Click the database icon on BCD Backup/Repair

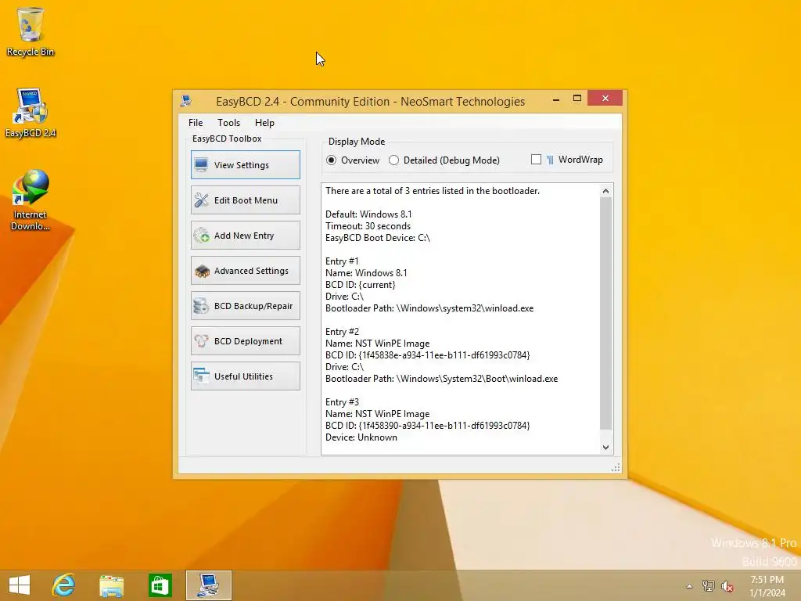[x=201, y=306]
